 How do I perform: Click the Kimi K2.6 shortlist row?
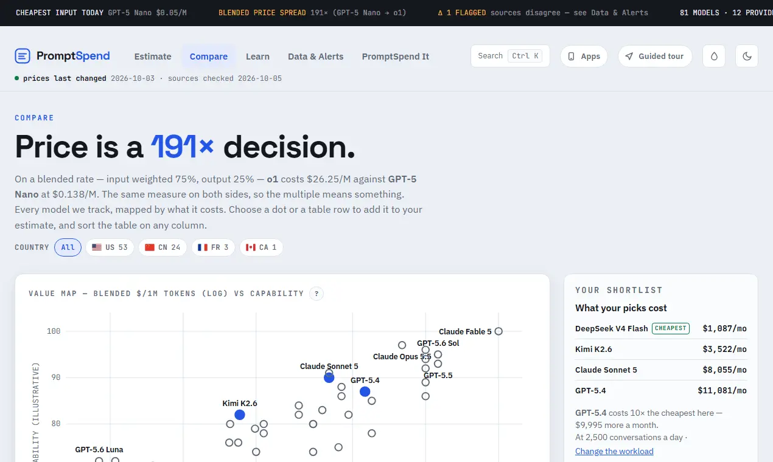click(x=661, y=349)
